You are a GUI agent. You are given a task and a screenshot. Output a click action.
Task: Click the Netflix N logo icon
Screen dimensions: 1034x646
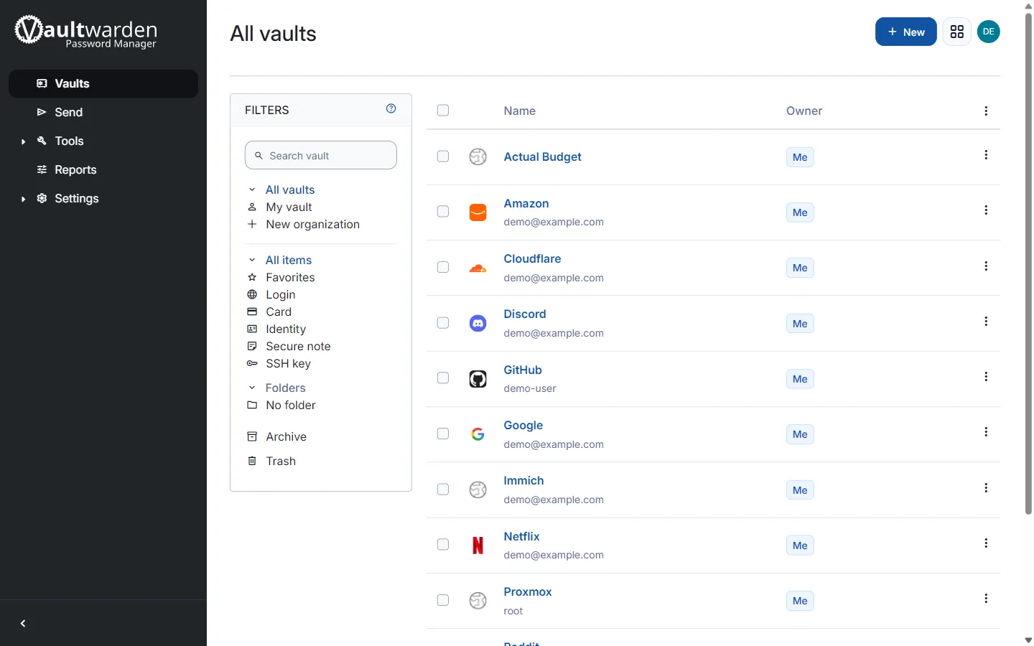pos(478,546)
